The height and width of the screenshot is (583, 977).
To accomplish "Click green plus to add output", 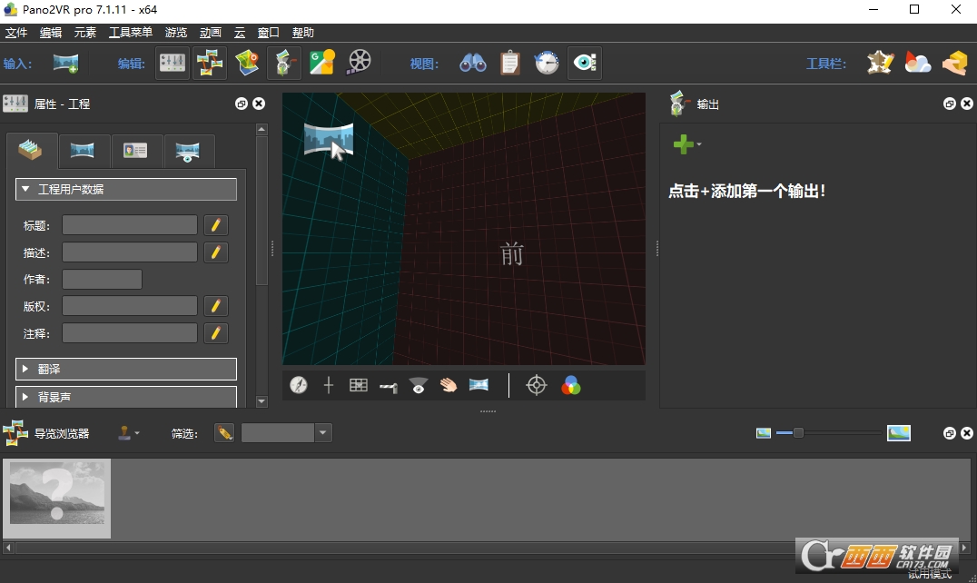I will [684, 143].
